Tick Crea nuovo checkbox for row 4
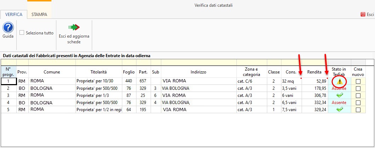 point(358,103)
